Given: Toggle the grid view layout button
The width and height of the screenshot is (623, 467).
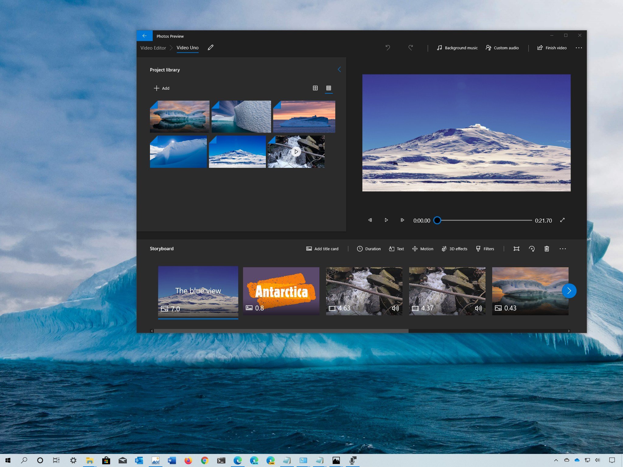Looking at the screenshot, I should (328, 88).
